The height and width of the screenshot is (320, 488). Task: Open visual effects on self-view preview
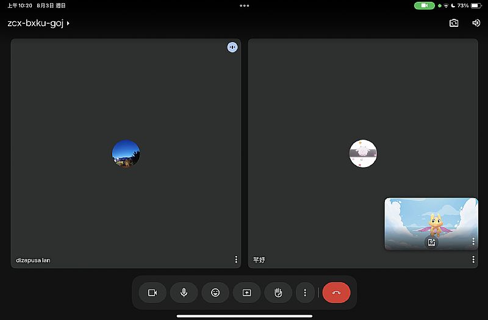tap(431, 242)
